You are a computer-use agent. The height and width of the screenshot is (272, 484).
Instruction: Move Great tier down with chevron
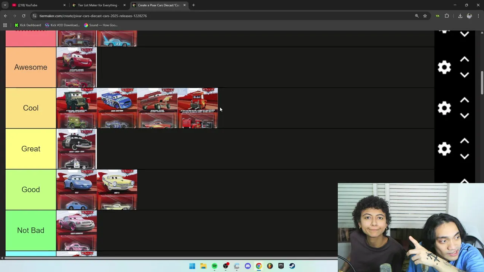click(x=464, y=156)
